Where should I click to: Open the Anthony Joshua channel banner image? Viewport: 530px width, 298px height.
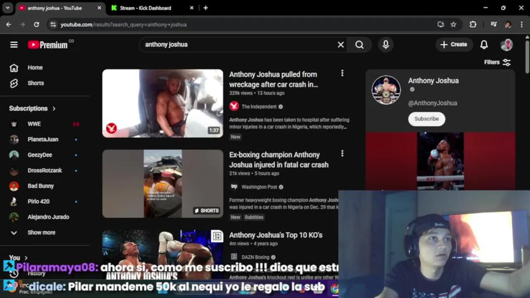click(x=440, y=161)
